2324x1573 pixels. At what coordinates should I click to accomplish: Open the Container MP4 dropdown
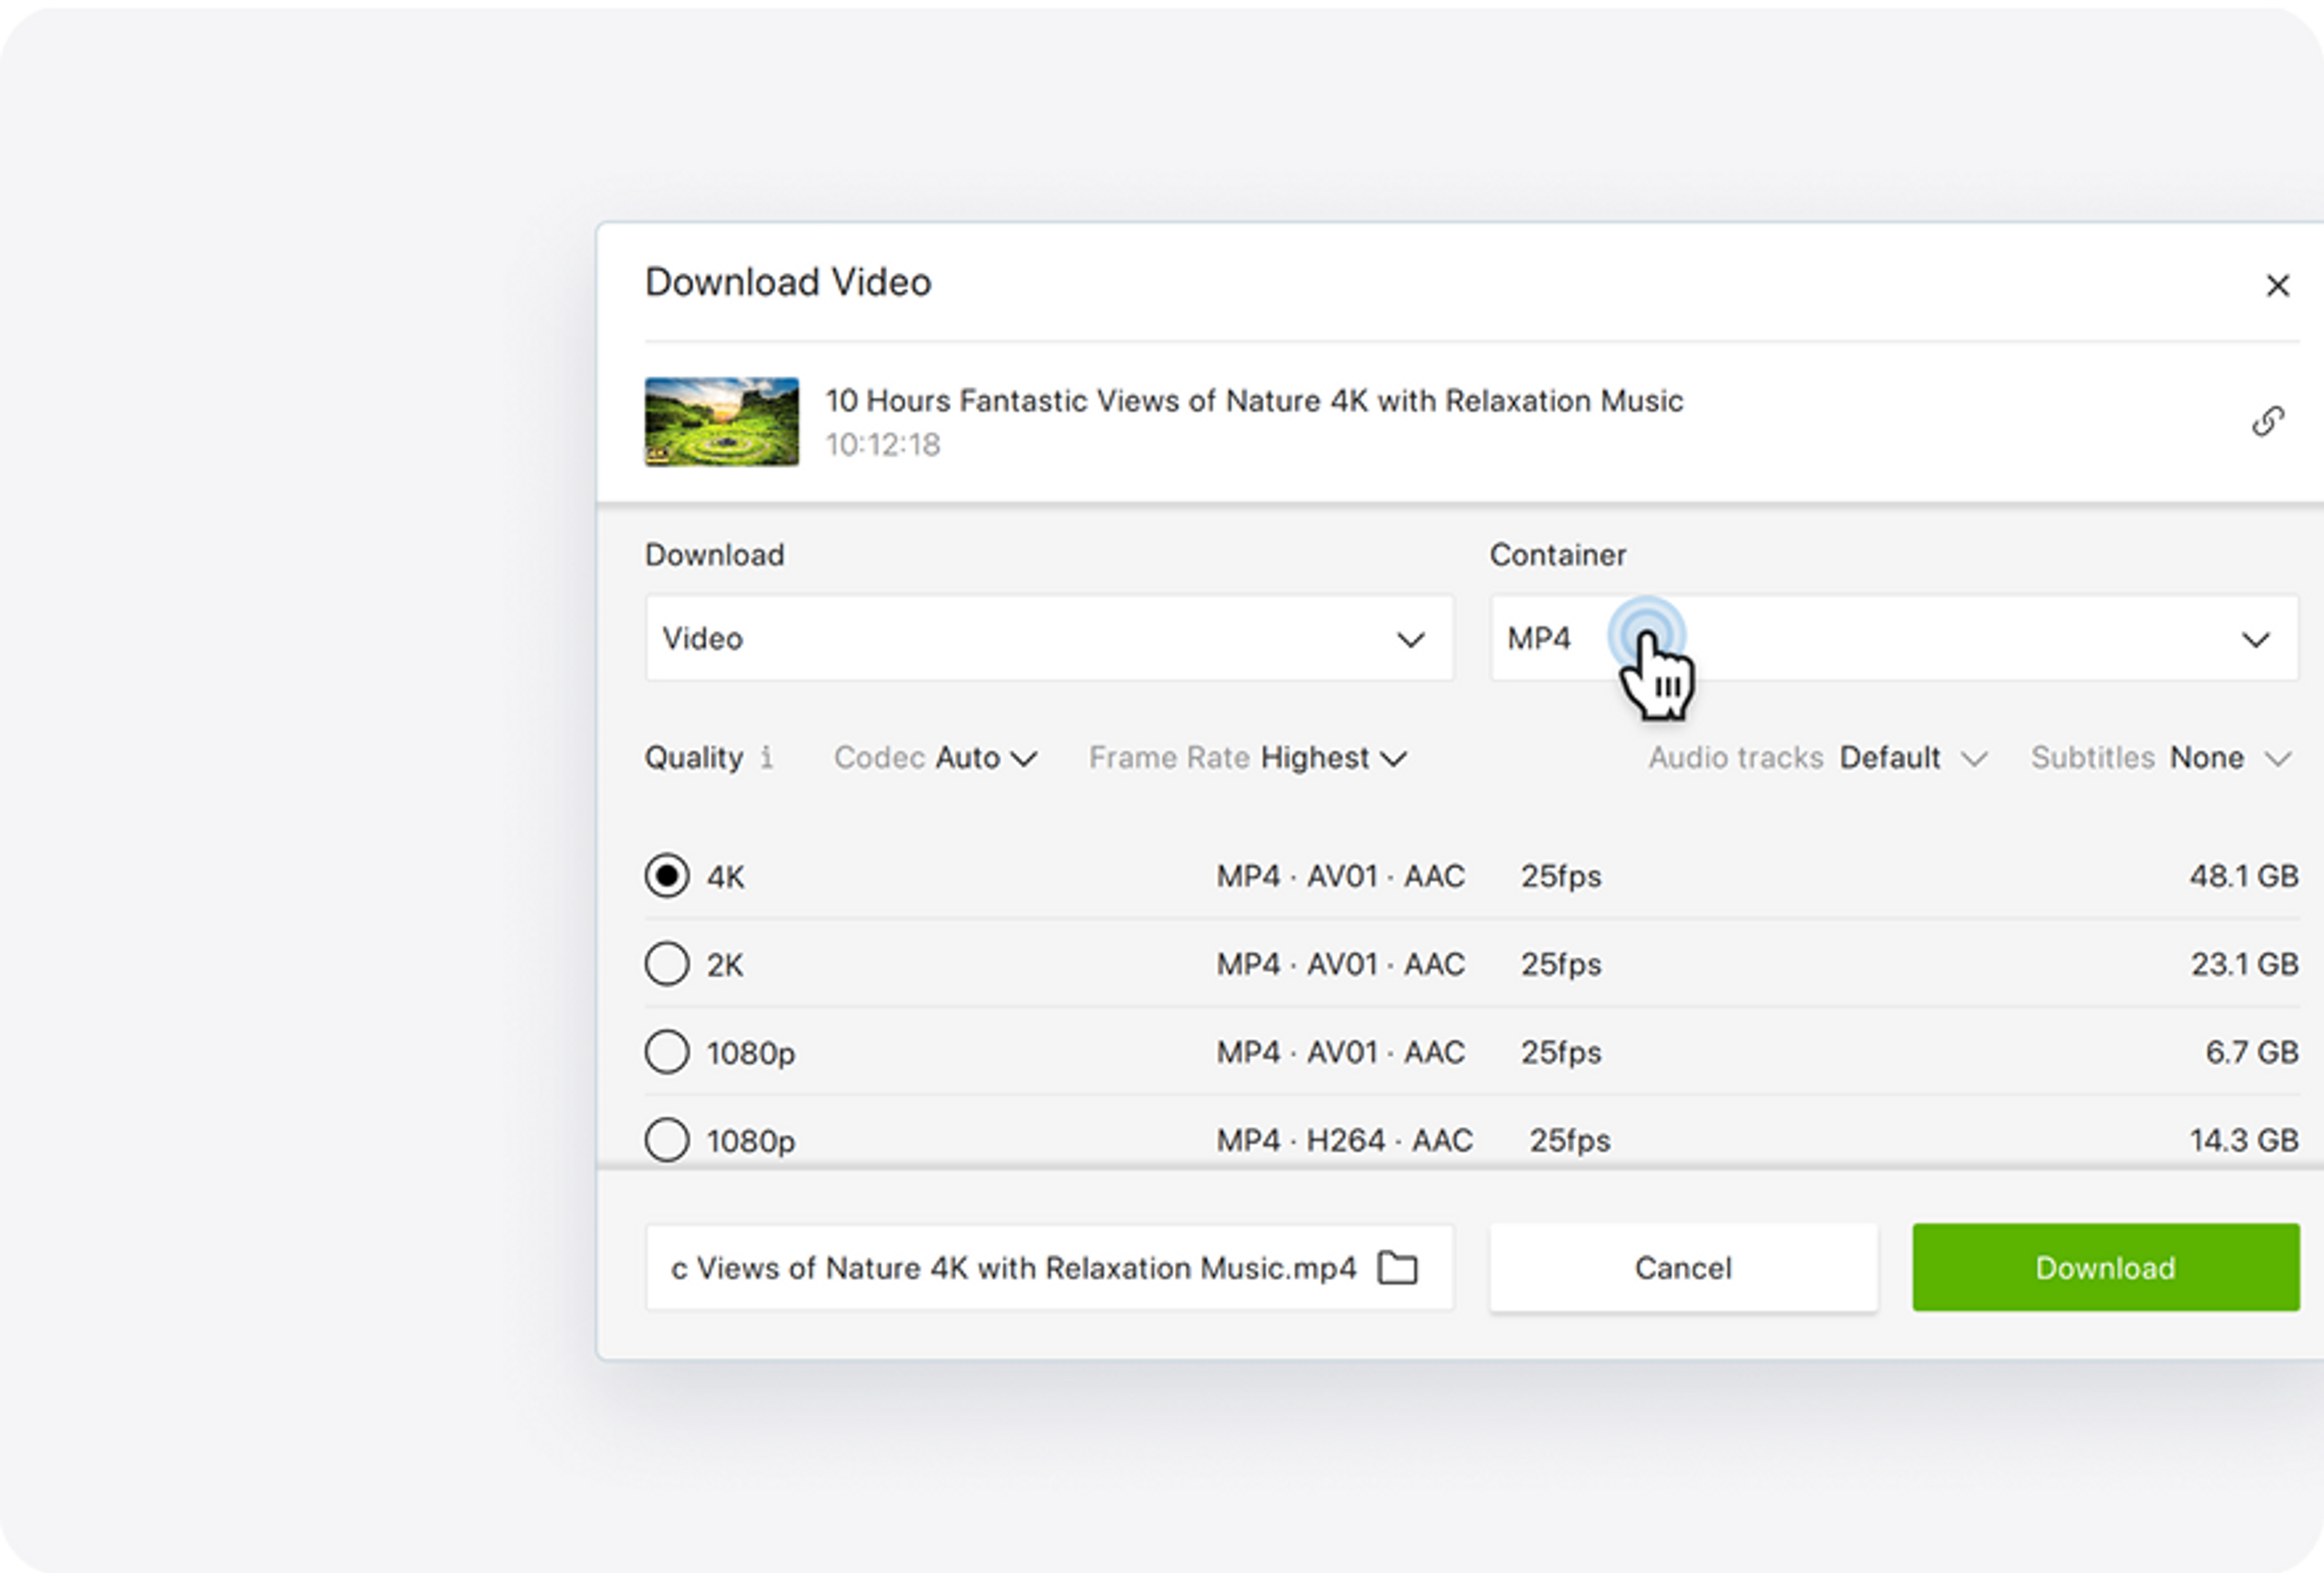1893,638
